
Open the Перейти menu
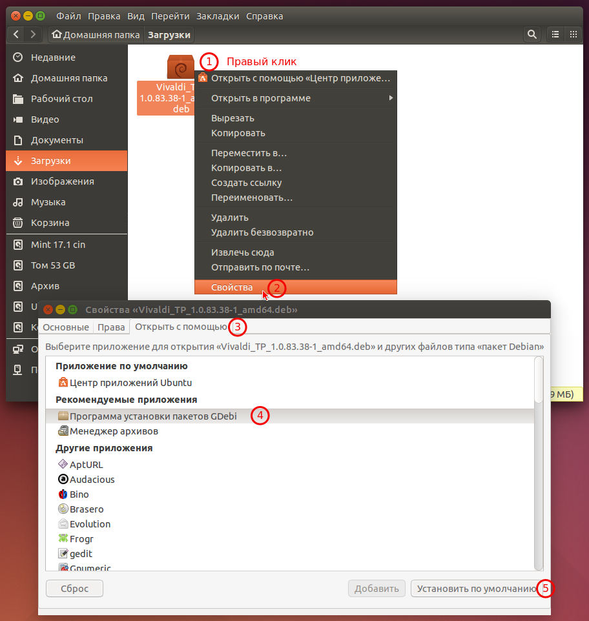(170, 16)
